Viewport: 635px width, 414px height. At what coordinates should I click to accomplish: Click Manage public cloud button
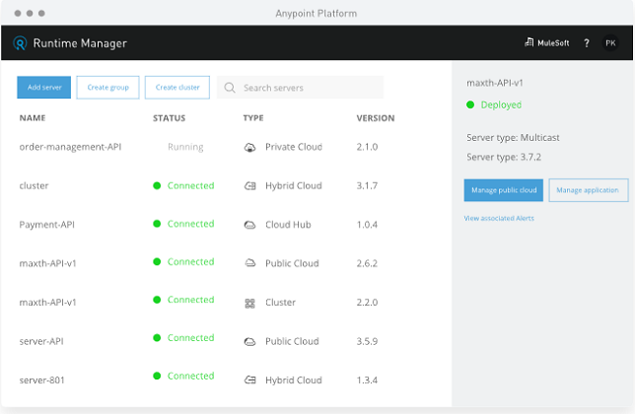504,190
